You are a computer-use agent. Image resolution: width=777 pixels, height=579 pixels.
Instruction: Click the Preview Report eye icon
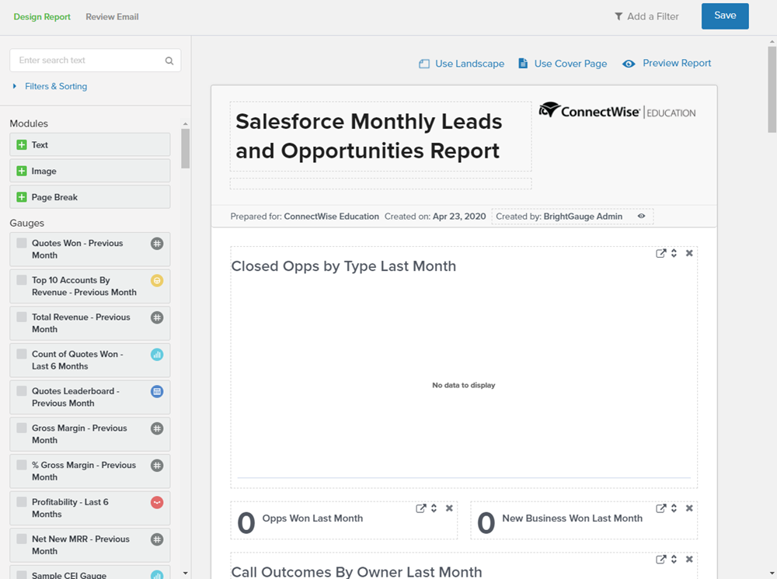629,64
